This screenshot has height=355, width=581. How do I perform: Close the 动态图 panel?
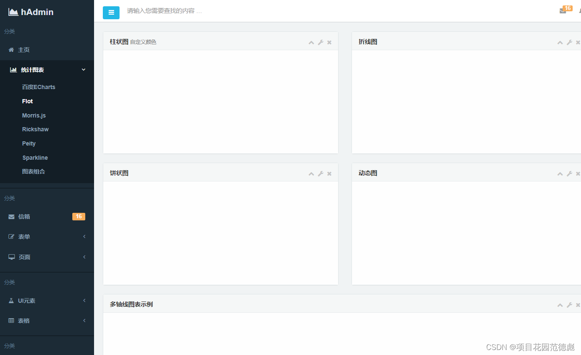click(578, 174)
